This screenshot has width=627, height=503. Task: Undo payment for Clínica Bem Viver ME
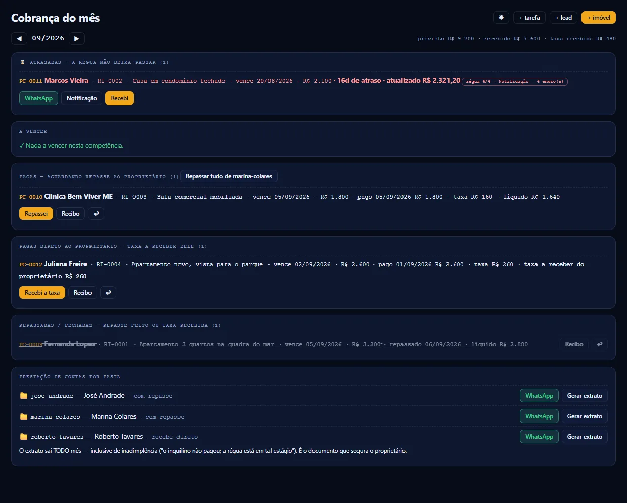[x=96, y=214]
